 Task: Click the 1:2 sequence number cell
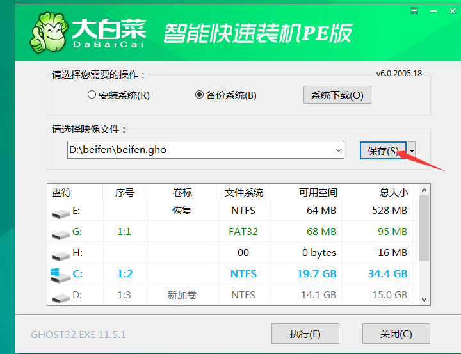click(125, 274)
